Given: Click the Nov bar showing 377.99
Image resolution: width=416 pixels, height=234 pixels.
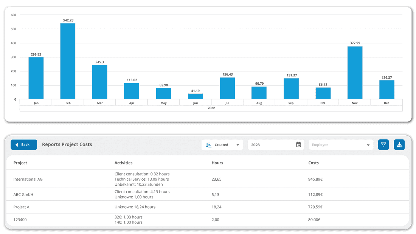Looking at the screenshot, I should click(354, 72).
